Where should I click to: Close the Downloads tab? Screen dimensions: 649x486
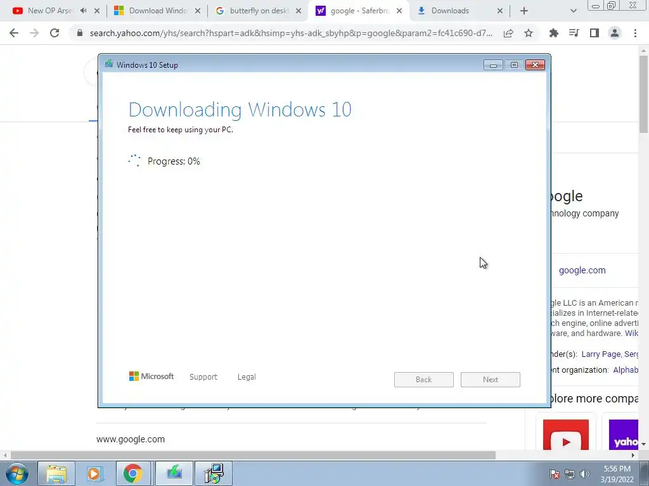pos(500,11)
